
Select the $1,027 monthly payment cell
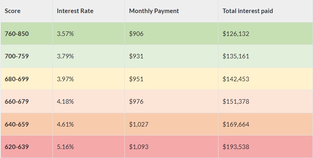[x=171, y=125]
